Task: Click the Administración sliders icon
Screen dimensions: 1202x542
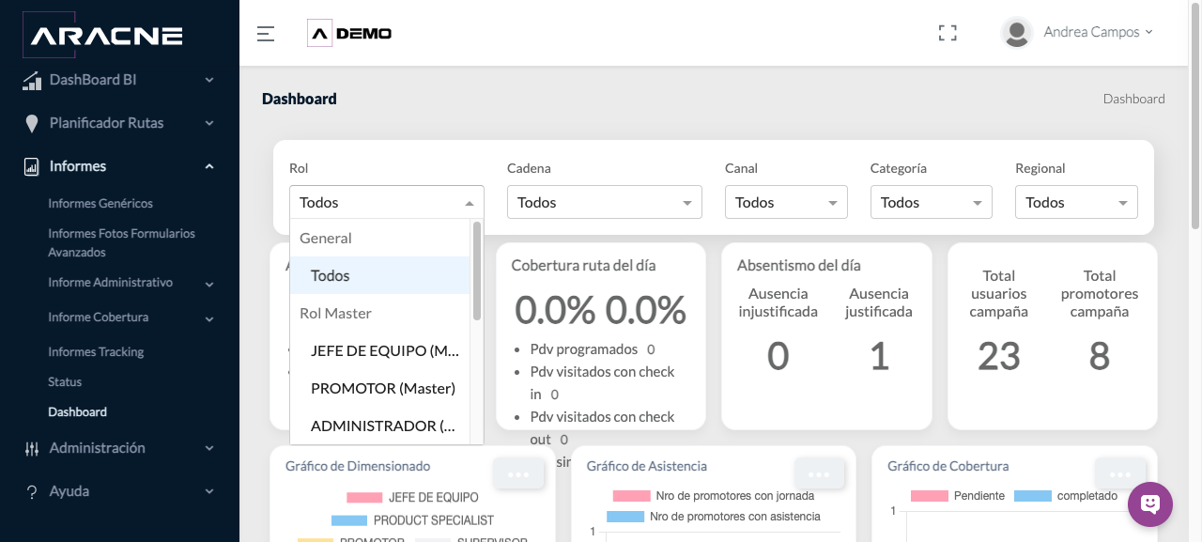Action: click(32, 449)
